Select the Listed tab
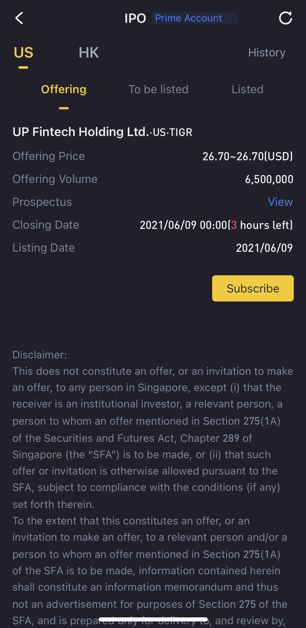Screen dimensions: 306x628 (248, 89)
